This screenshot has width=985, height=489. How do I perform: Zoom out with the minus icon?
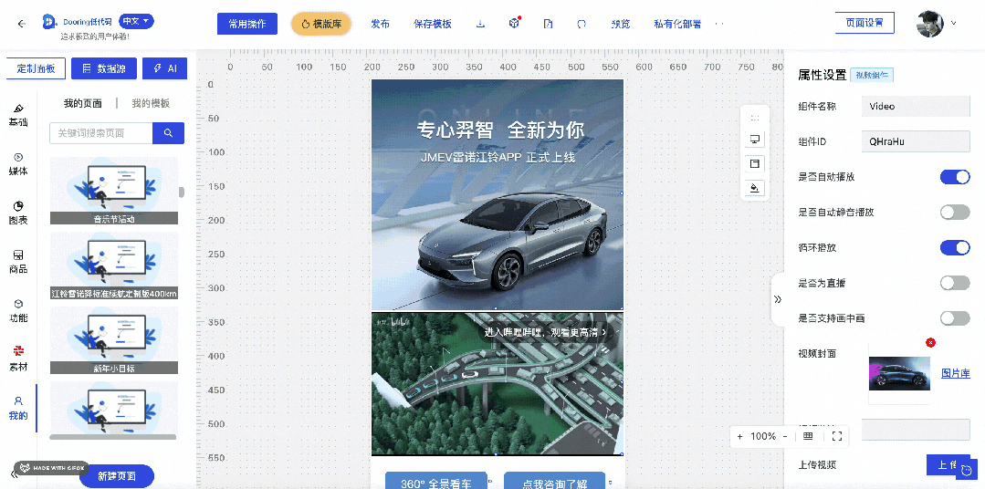click(x=785, y=436)
